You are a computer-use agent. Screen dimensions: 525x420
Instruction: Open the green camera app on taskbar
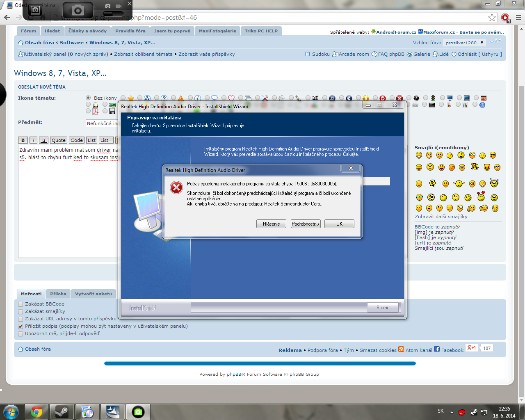[x=138, y=412]
